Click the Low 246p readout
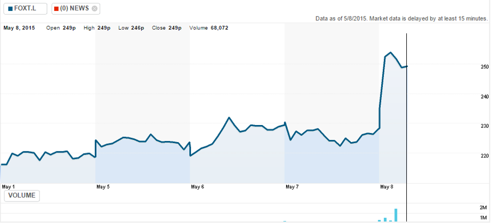The image size is (491, 223). pyautogui.click(x=131, y=28)
